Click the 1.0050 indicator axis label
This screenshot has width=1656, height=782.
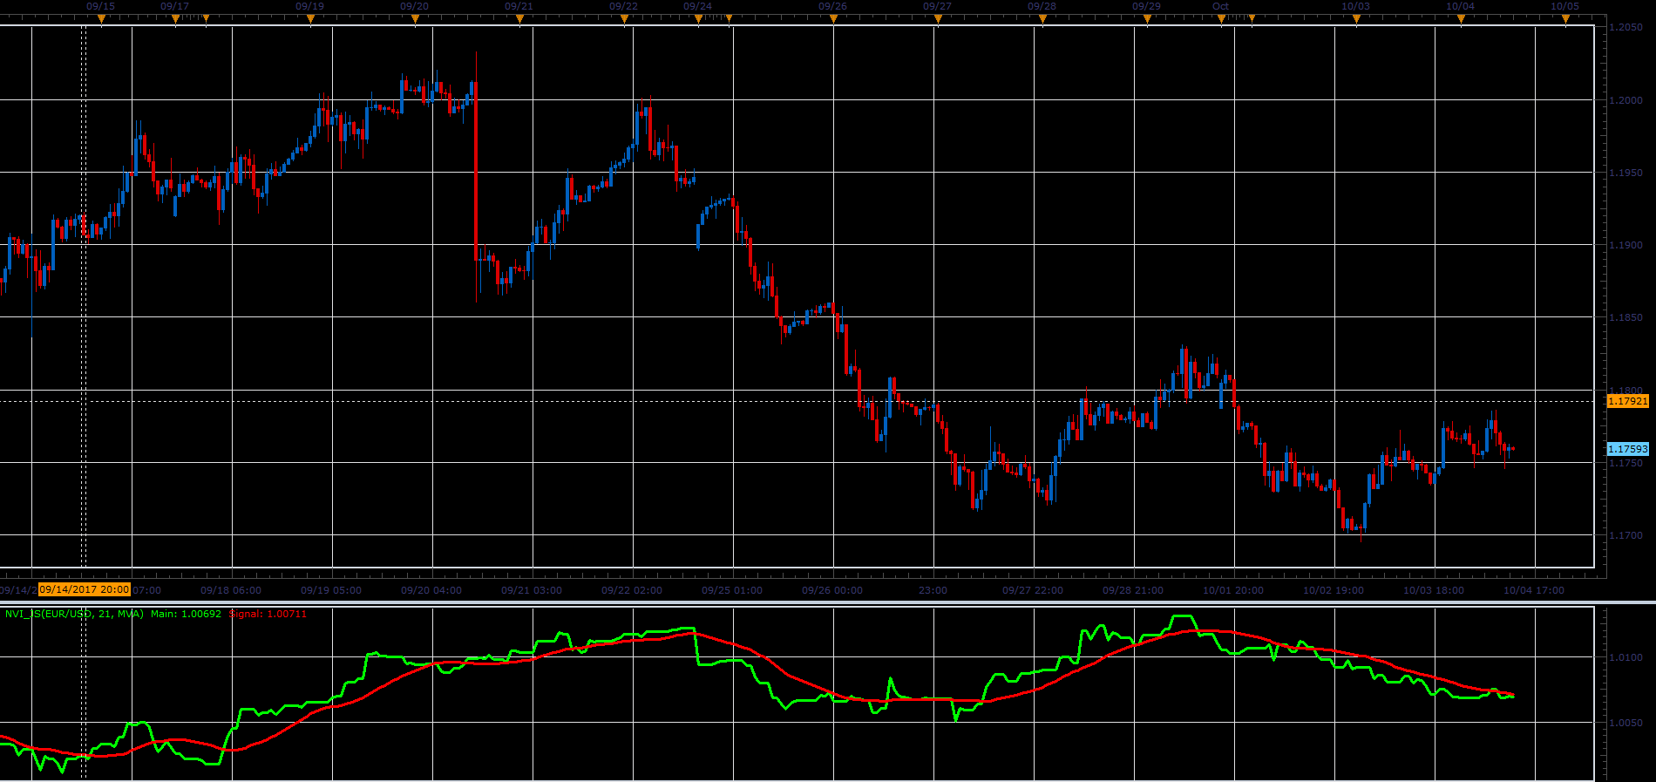coord(1625,723)
